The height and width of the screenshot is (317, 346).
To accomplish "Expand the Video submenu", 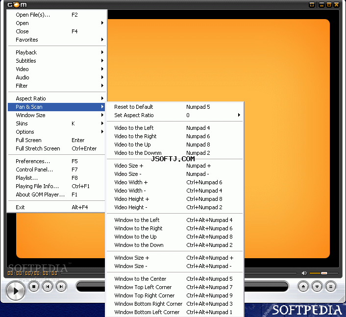I will coord(57,69).
